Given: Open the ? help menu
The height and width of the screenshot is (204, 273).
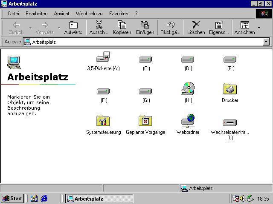Looking at the screenshot, I should [x=136, y=14].
